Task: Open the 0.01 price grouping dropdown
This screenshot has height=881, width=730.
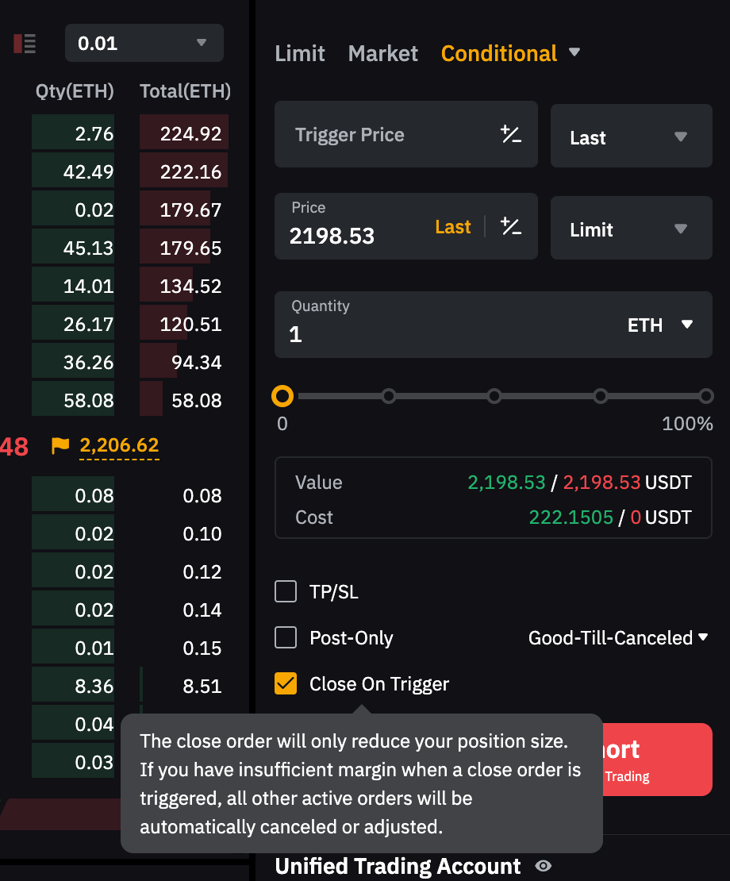Action: (144, 43)
